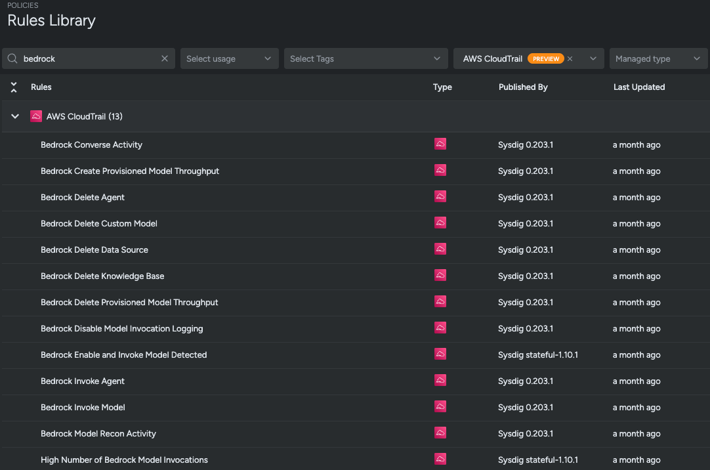710x470 pixels.
Task: Click 'a month ago' in Bedrock Delete Agent row
Action: pyautogui.click(x=637, y=198)
